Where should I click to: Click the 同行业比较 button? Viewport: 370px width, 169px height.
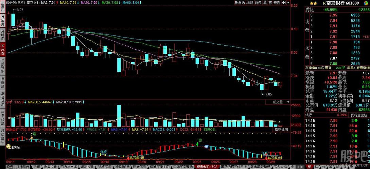pos(359,115)
